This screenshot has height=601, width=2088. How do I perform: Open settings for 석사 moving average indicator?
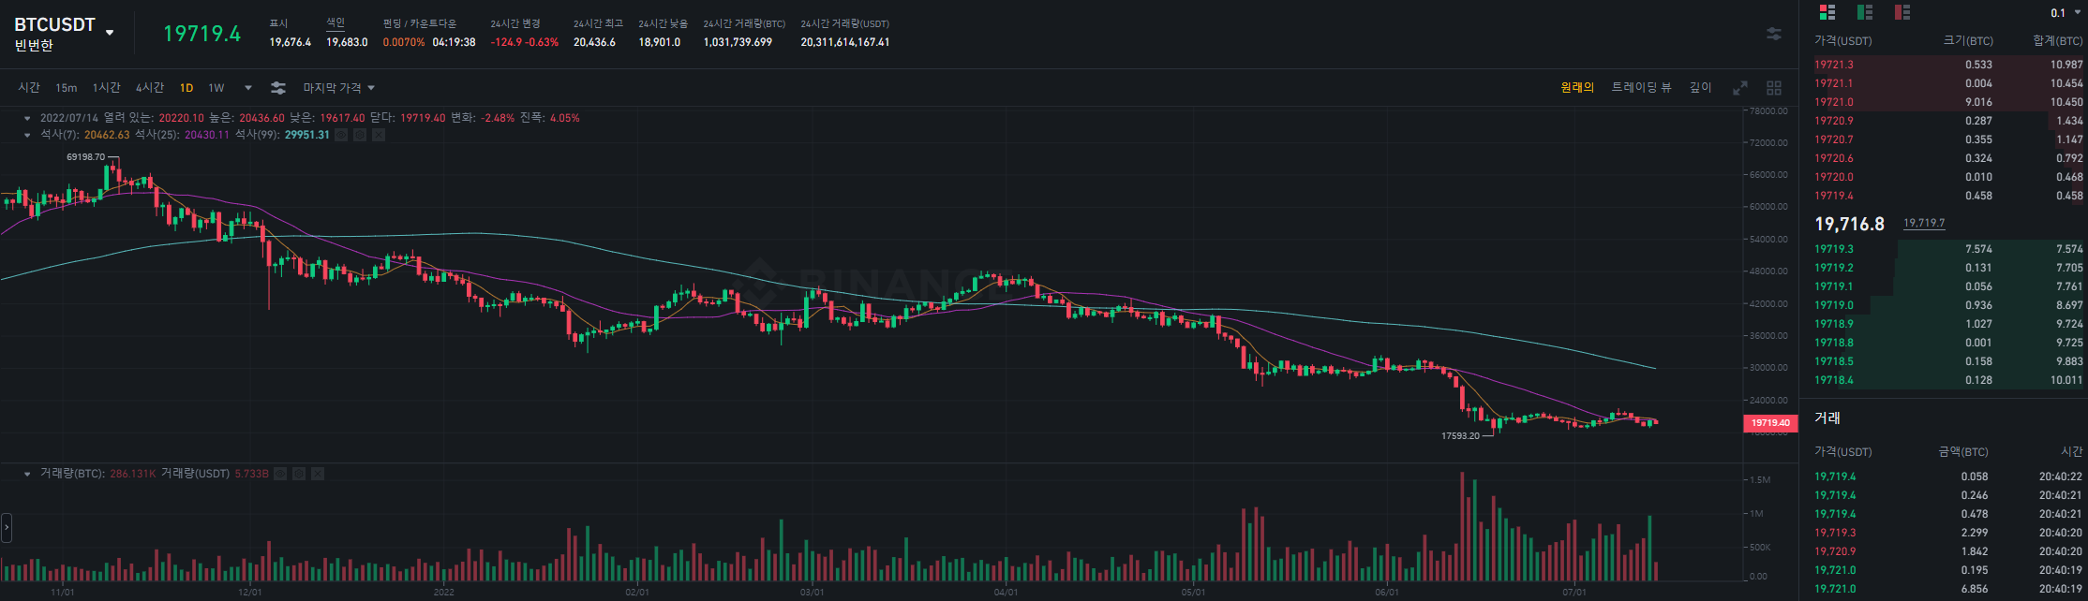coord(360,135)
